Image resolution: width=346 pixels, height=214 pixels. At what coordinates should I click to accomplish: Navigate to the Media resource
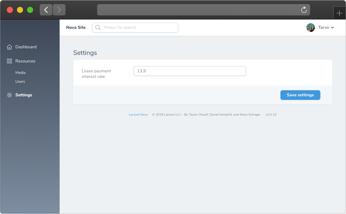(20, 73)
